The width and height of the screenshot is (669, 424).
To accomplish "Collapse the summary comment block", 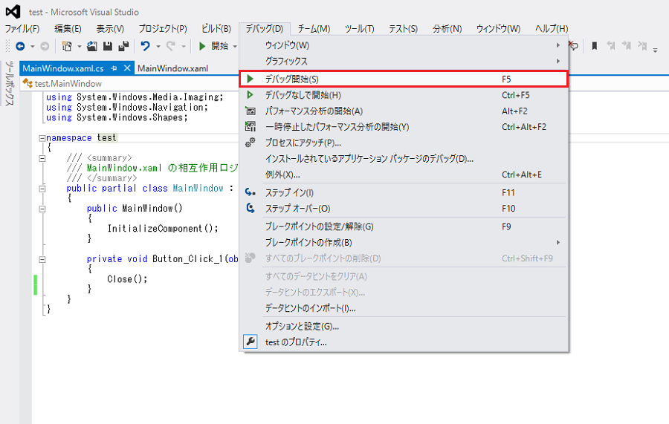I will [42, 158].
